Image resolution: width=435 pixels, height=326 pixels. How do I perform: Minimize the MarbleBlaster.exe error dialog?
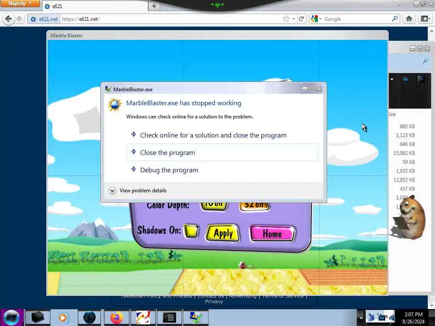click(x=305, y=89)
